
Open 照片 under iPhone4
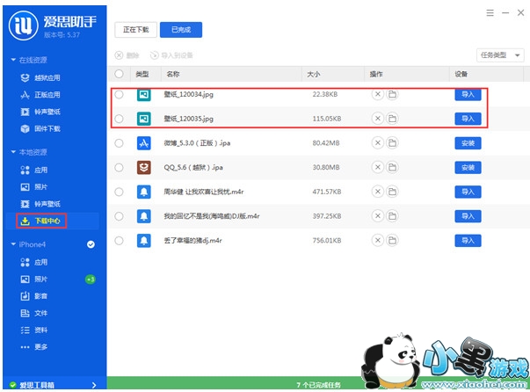(x=34, y=279)
